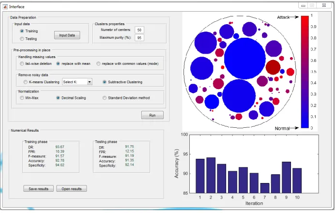Click the accuracy bar for iteration 9
Viewport: 336px width, 213px height.
[x=286, y=178]
